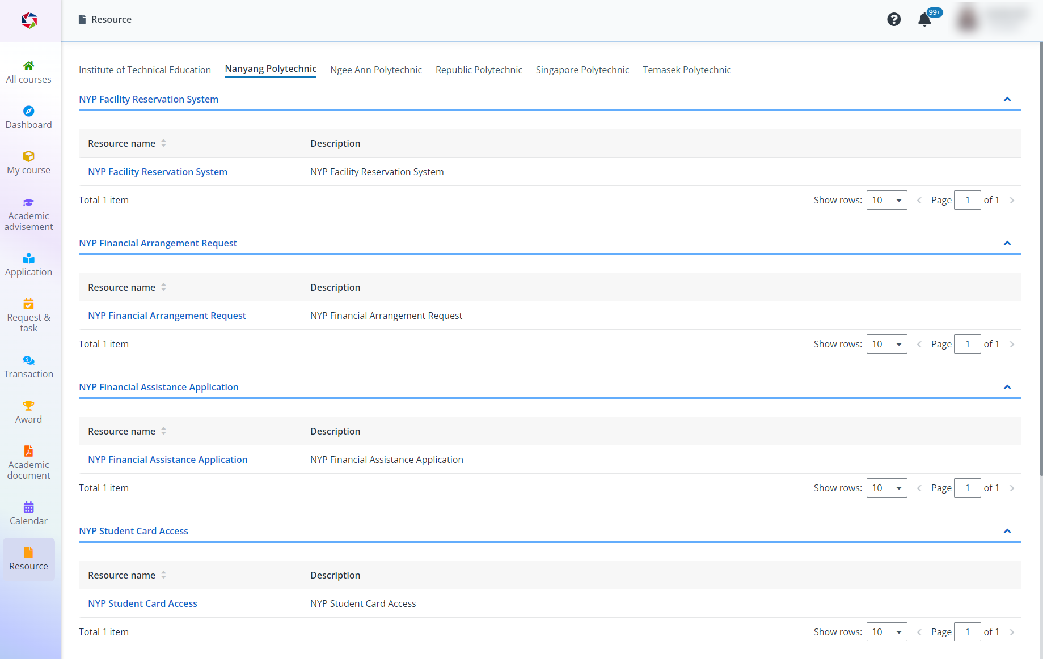Click next page arrow in Facility Reservation pagination
Viewport: 1043px width, 659px height.
click(x=1012, y=200)
